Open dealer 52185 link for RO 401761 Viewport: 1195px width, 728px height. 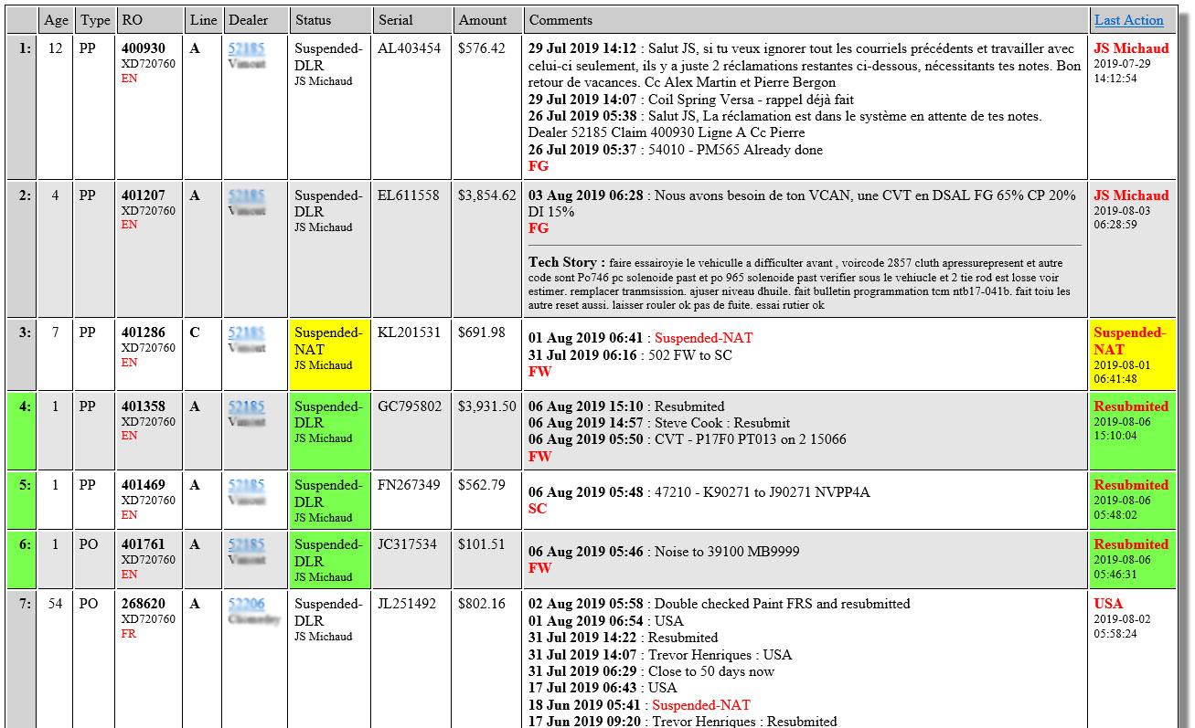click(x=246, y=544)
